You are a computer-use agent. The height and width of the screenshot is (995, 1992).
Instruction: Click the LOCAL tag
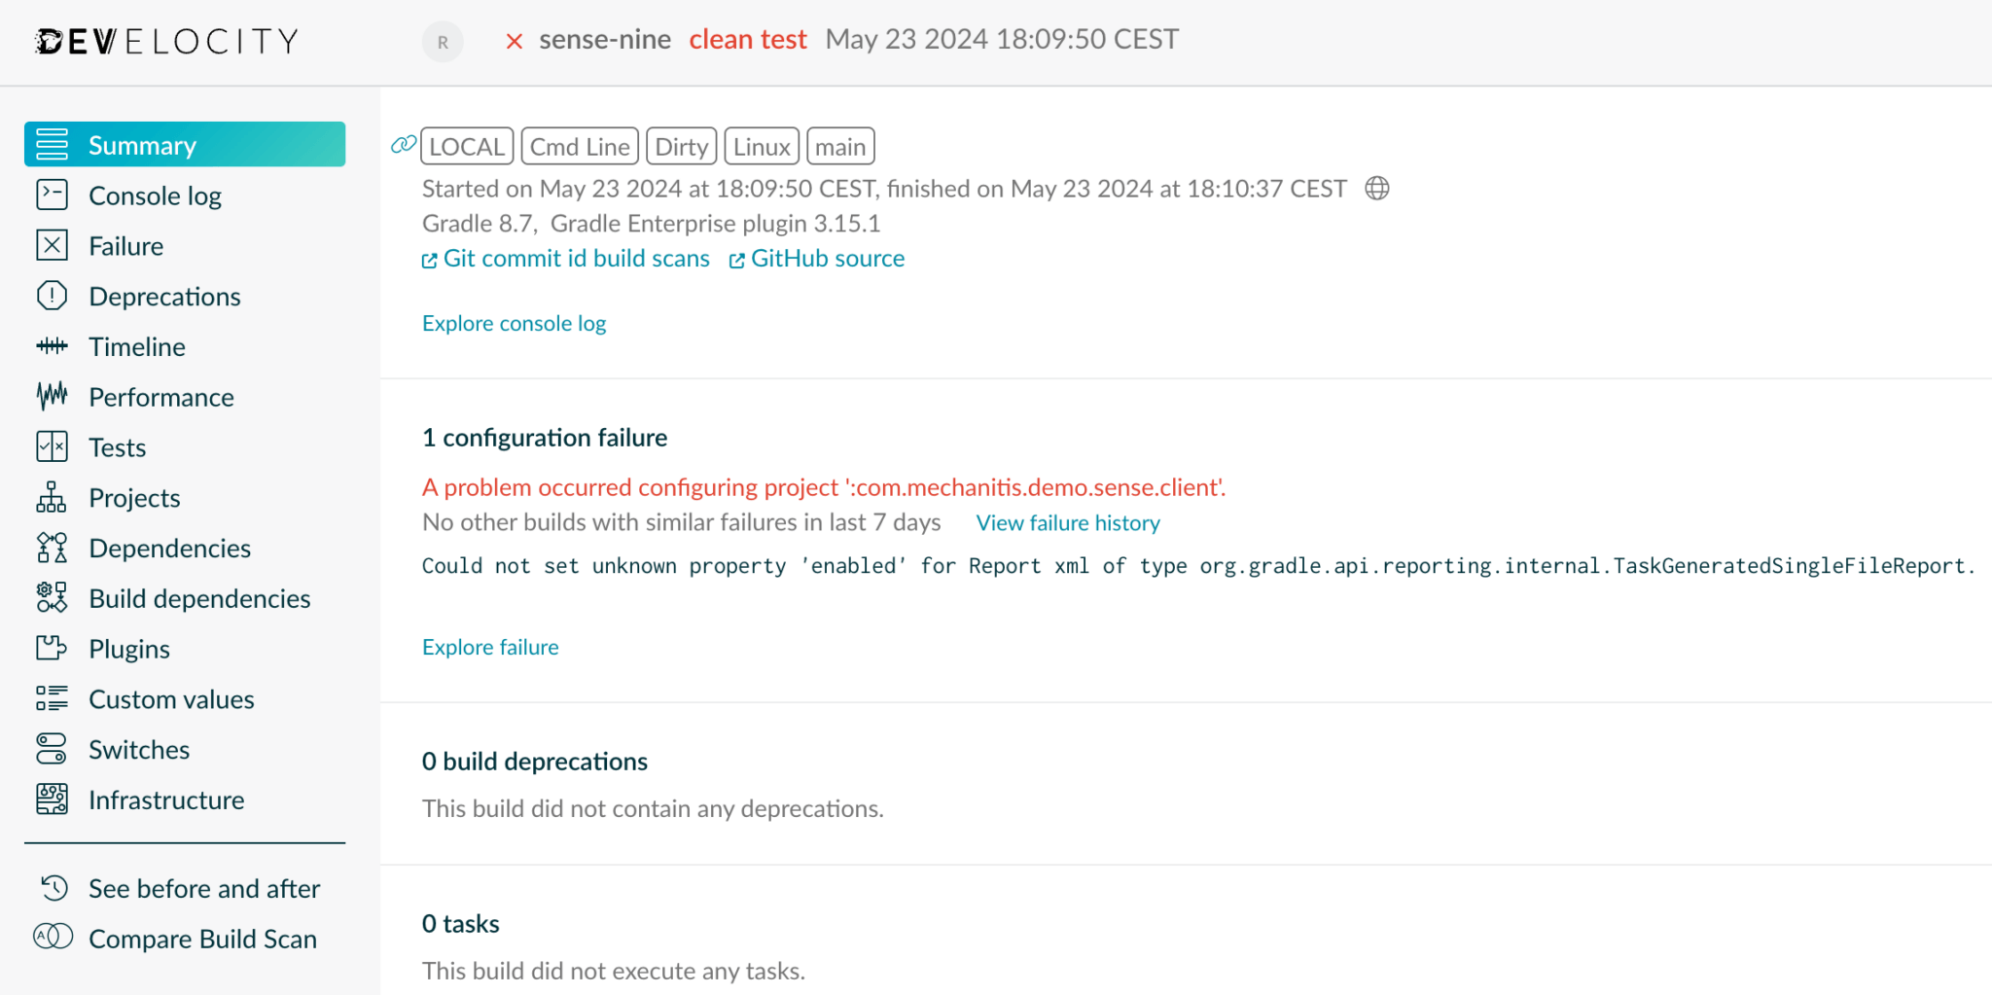click(x=467, y=147)
